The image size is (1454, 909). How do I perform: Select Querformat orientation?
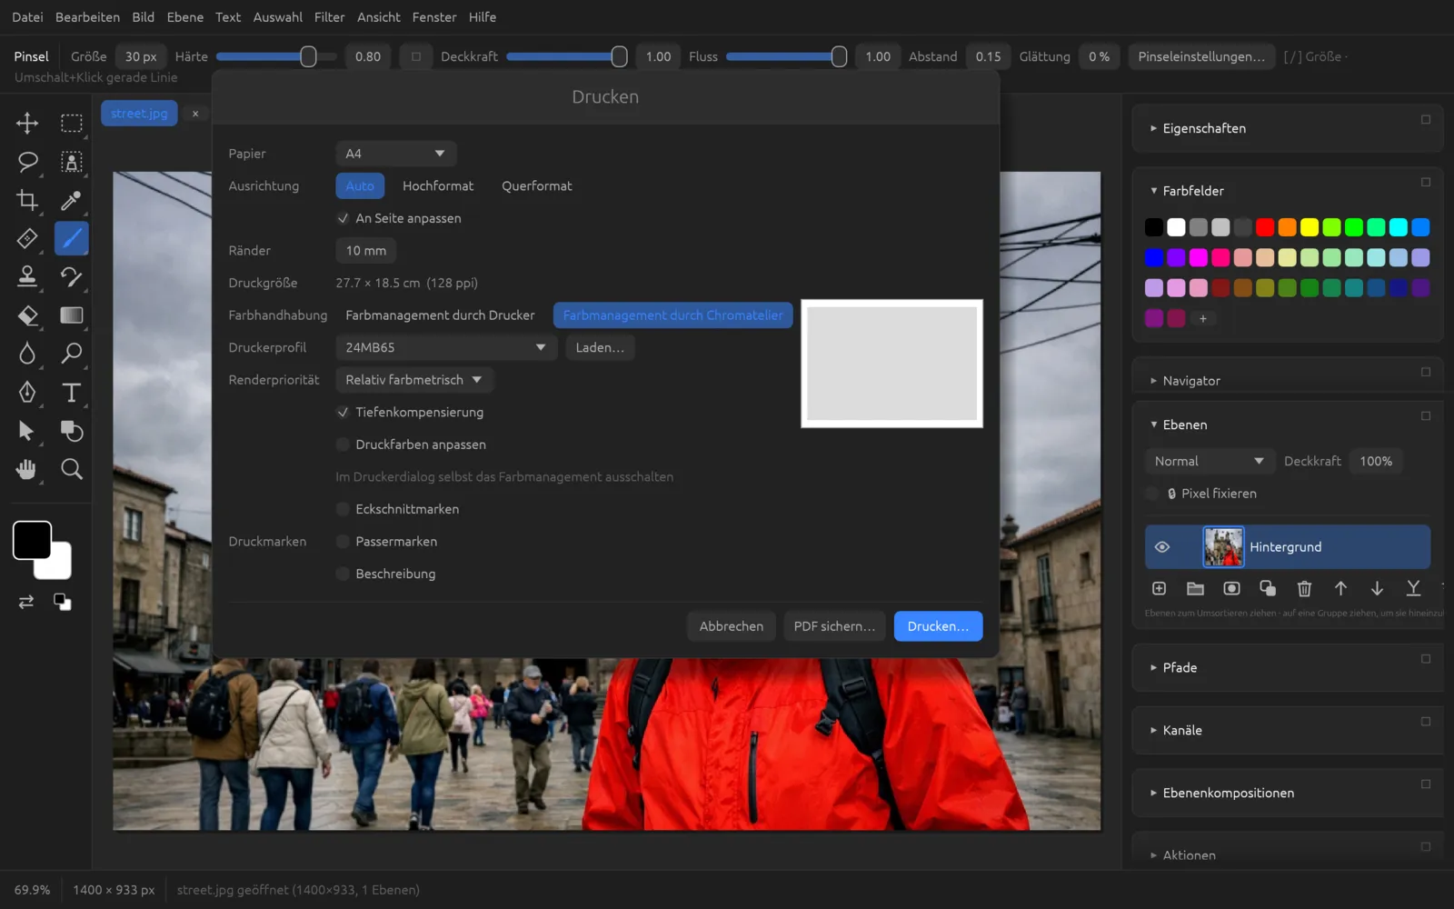[x=536, y=186]
